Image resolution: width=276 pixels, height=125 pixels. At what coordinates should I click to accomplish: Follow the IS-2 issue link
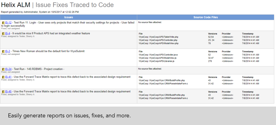7,51
